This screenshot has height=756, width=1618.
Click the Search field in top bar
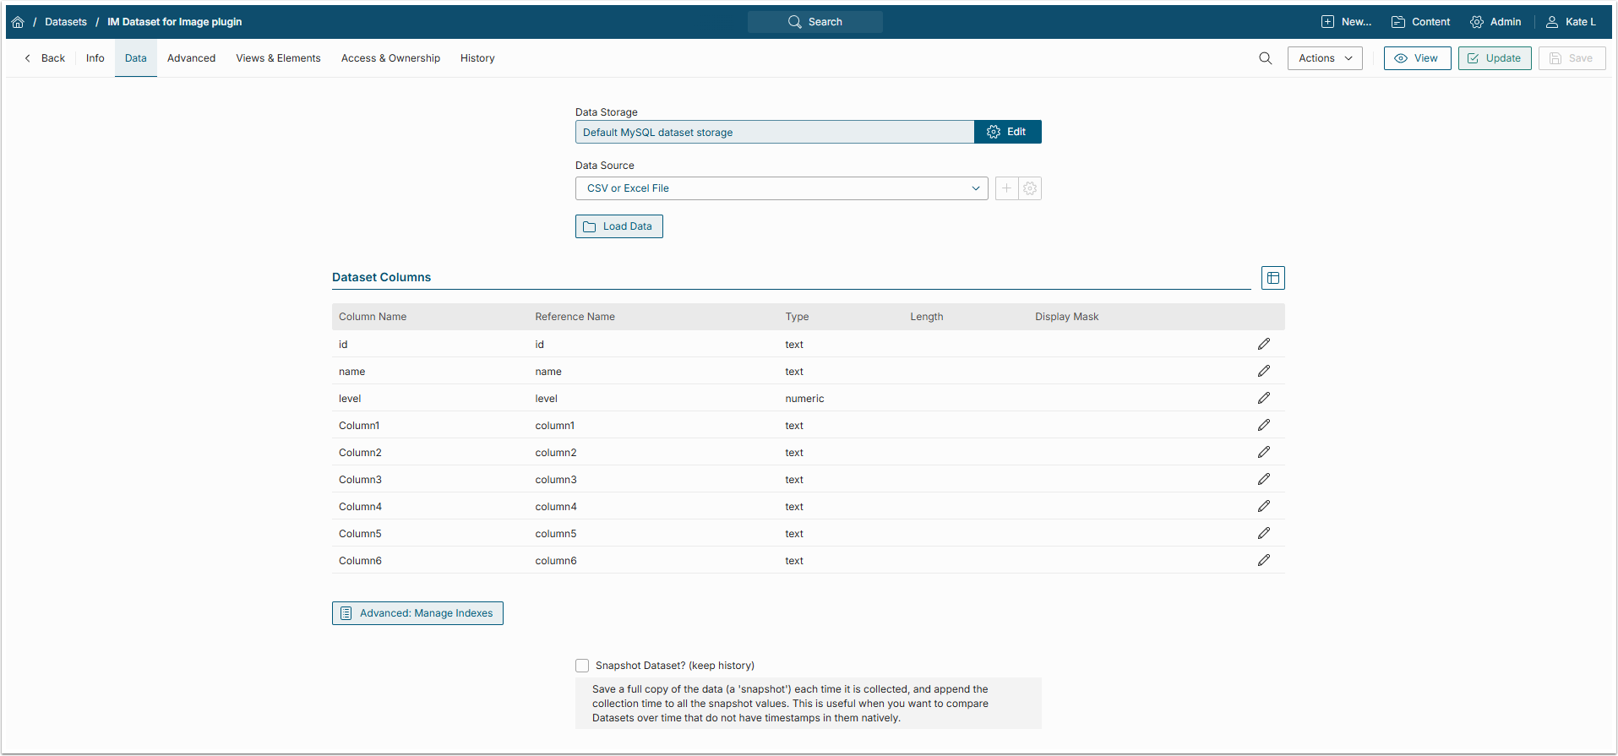pos(814,22)
